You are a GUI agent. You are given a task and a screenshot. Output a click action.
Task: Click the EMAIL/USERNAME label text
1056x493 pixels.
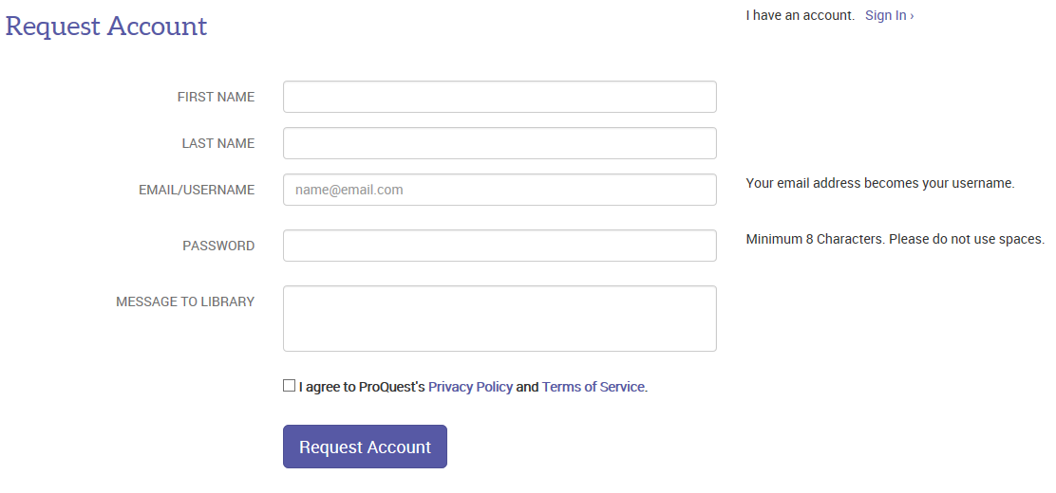click(197, 190)
